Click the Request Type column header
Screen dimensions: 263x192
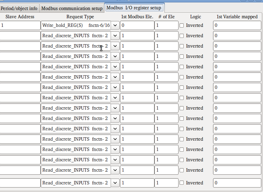pyautogui.click(x=80, y=17)
